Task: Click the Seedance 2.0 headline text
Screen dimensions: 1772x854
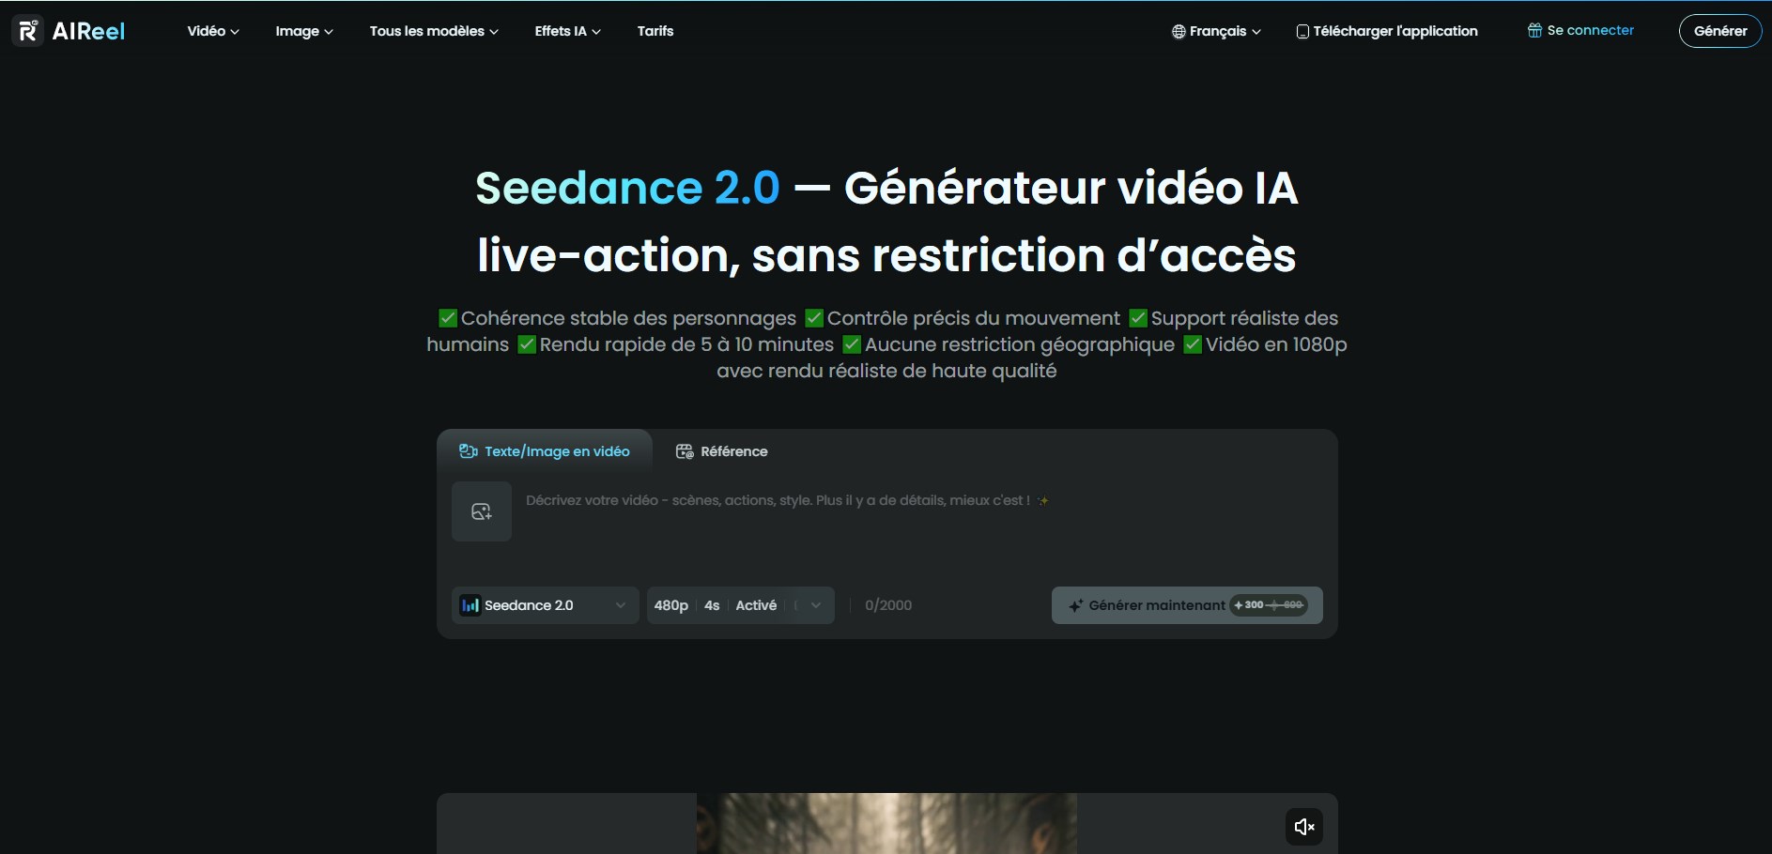Action: (x=627, y=188)
